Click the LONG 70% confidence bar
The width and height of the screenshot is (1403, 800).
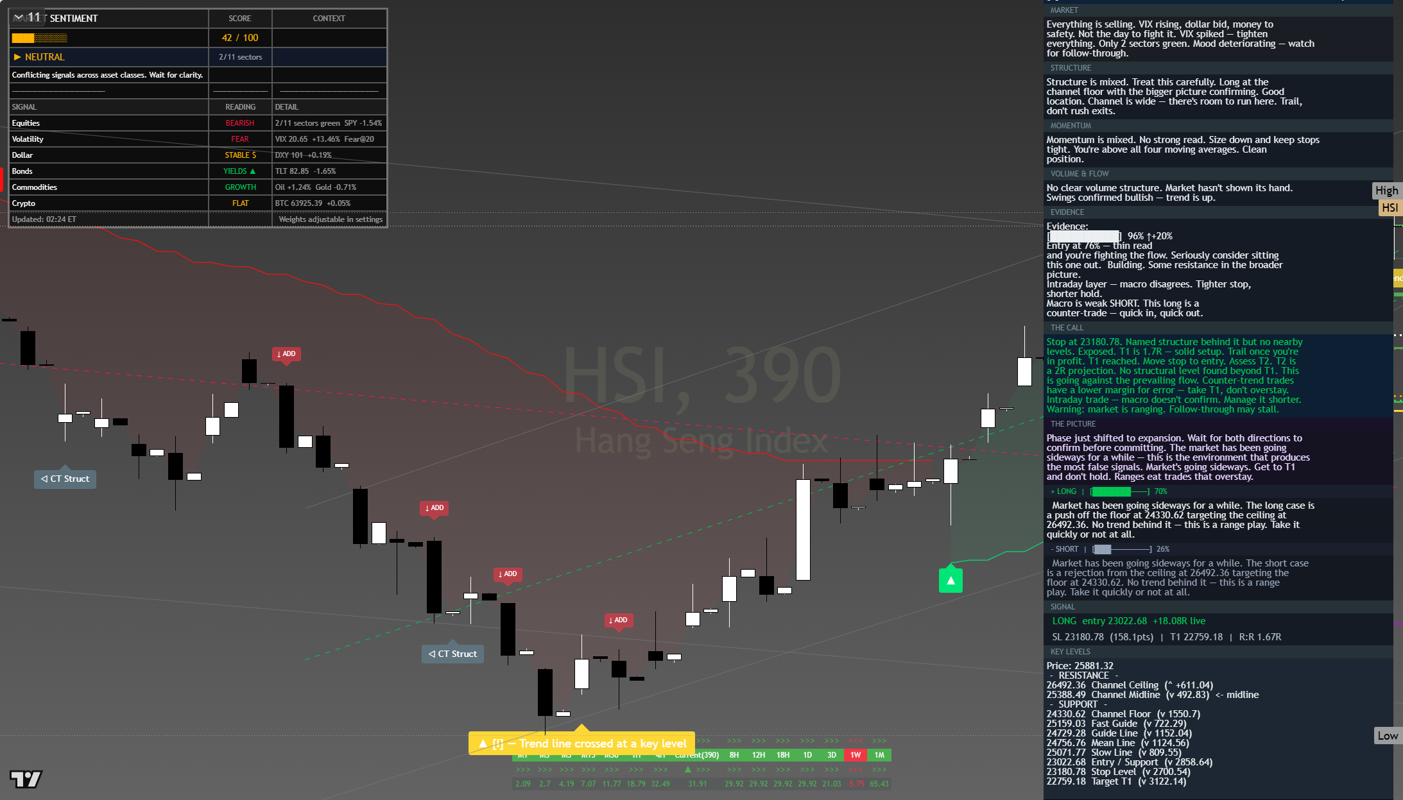(1120, 491)
